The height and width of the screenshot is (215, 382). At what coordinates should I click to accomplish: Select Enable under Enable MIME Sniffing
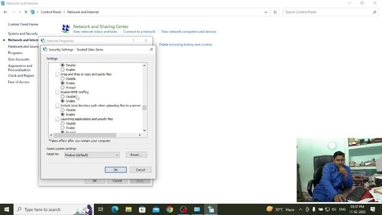click(63, 101)
